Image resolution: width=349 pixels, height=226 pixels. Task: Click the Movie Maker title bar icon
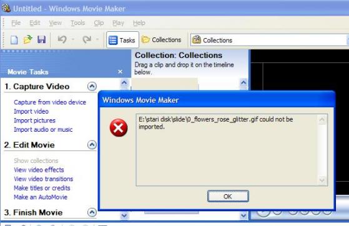point(6,7)
